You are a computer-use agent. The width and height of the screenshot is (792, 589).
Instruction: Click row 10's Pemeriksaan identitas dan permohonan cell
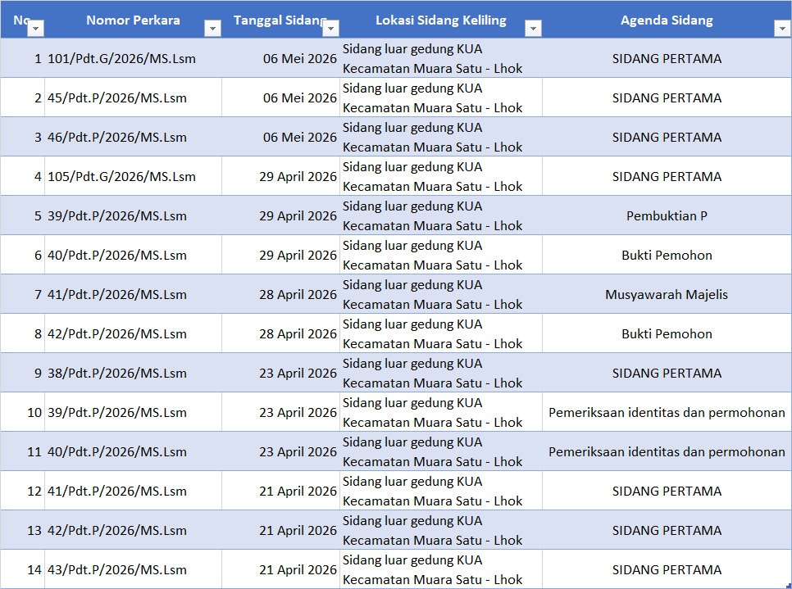tap(666, 413)
